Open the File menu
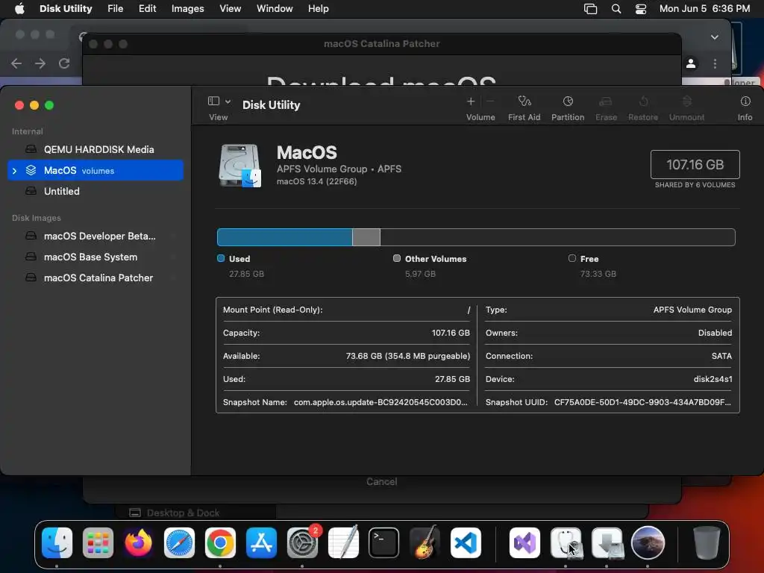 coord(116,9)
